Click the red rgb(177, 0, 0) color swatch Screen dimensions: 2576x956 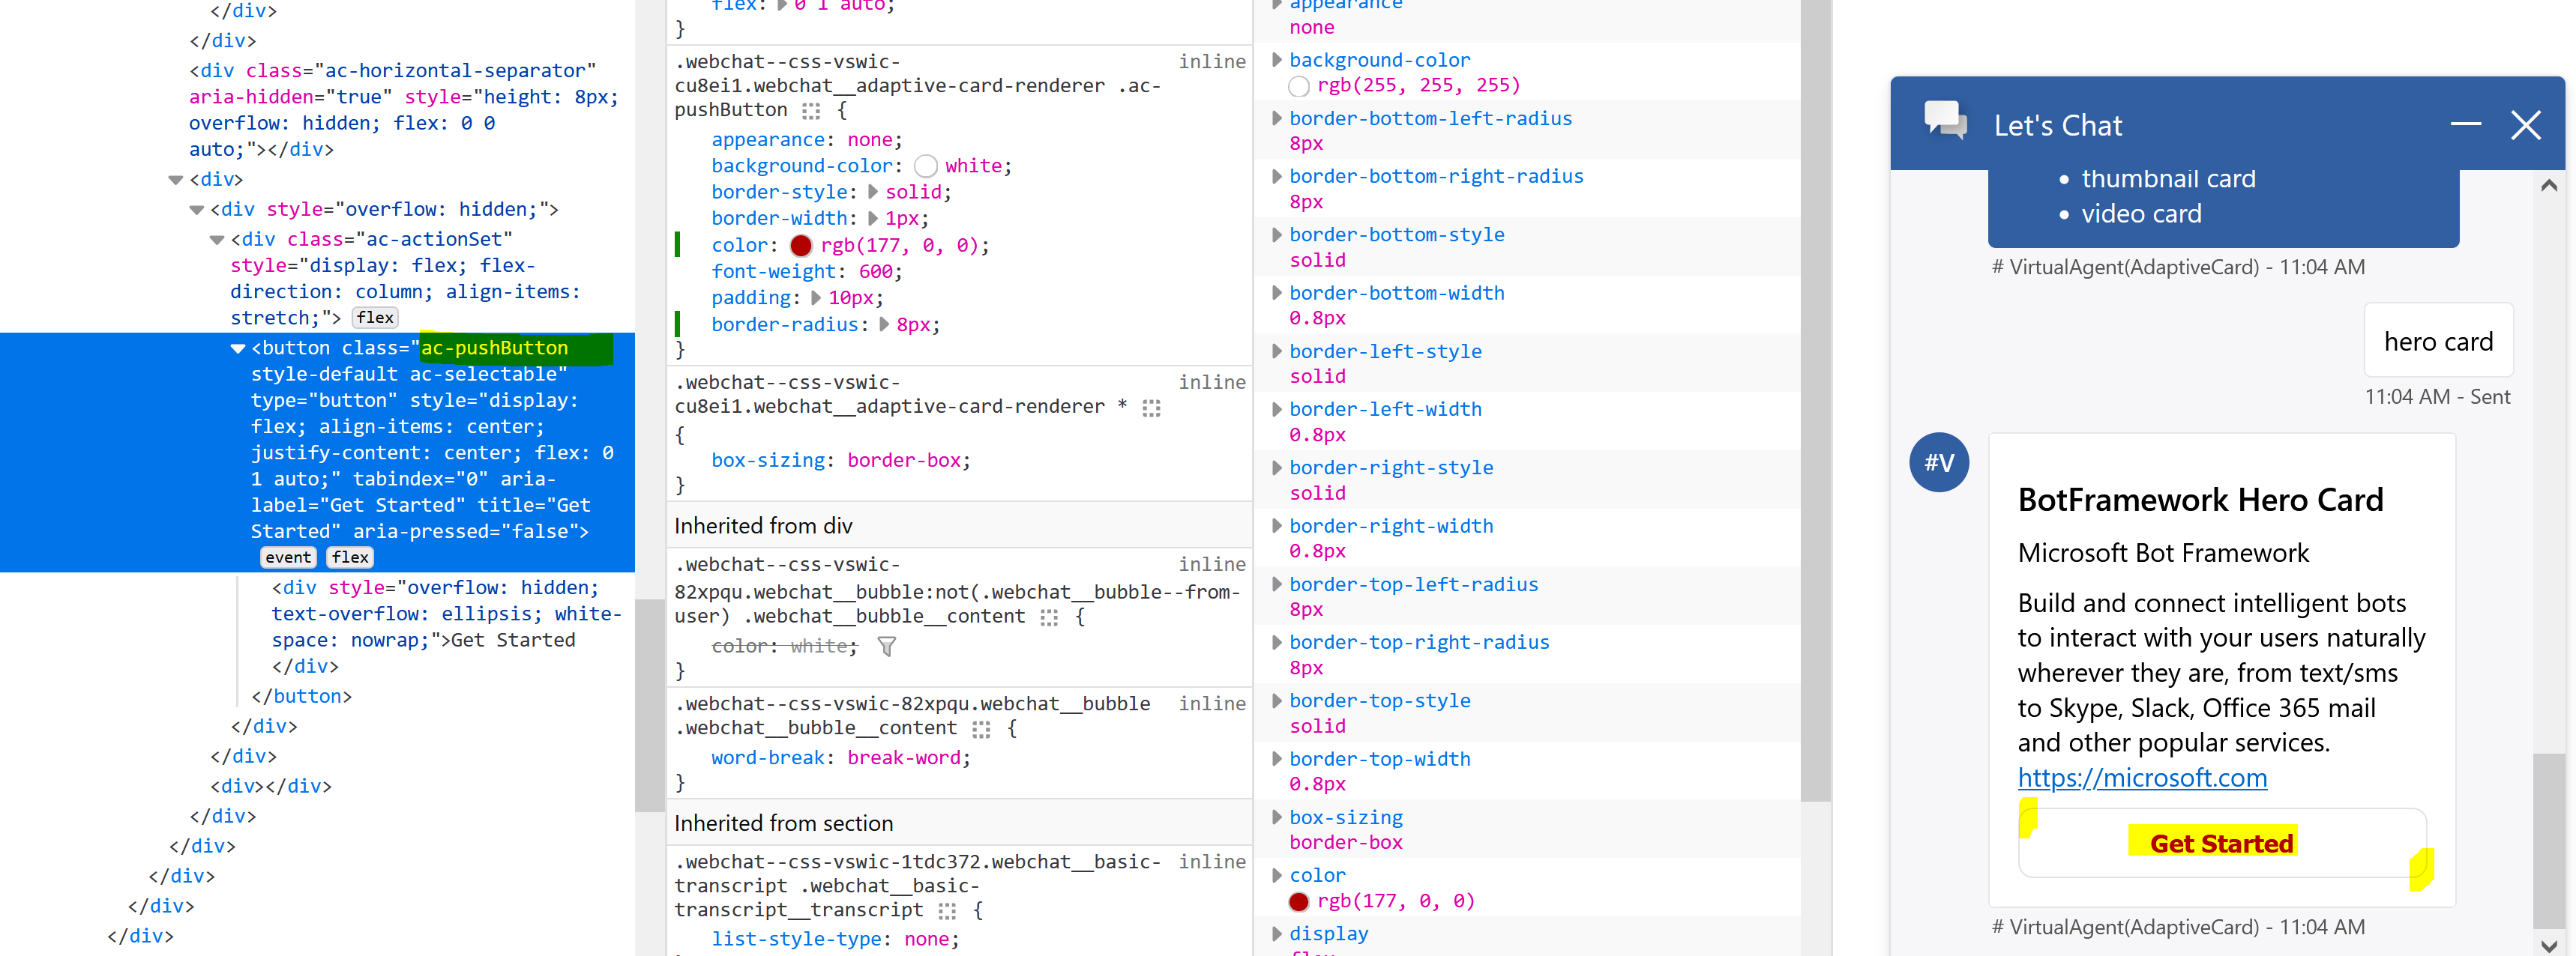pyautogui.click(x=801, y=245)
